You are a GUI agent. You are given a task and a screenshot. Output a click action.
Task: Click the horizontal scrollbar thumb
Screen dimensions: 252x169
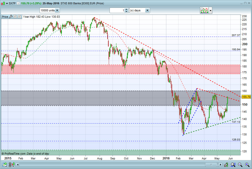point(211,164)
